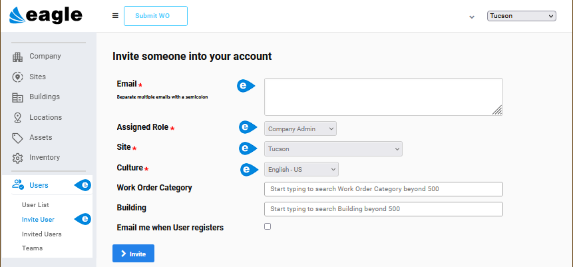Open User List in sidebar
This screenshot has width=573, height=267.
[35, 205]
